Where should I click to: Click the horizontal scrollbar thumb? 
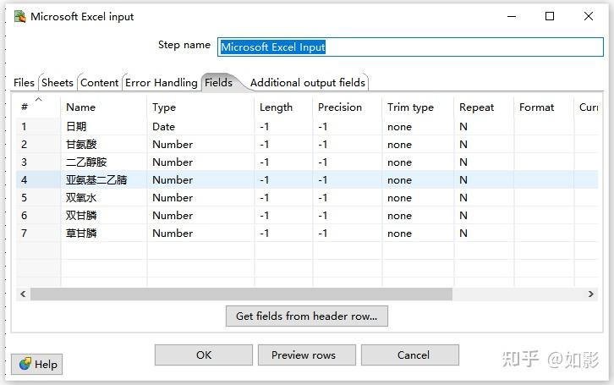click(x=241, y=294)
